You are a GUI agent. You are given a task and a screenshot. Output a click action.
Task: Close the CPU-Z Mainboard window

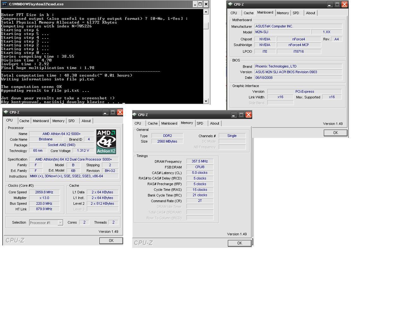(x=344, y=4)
